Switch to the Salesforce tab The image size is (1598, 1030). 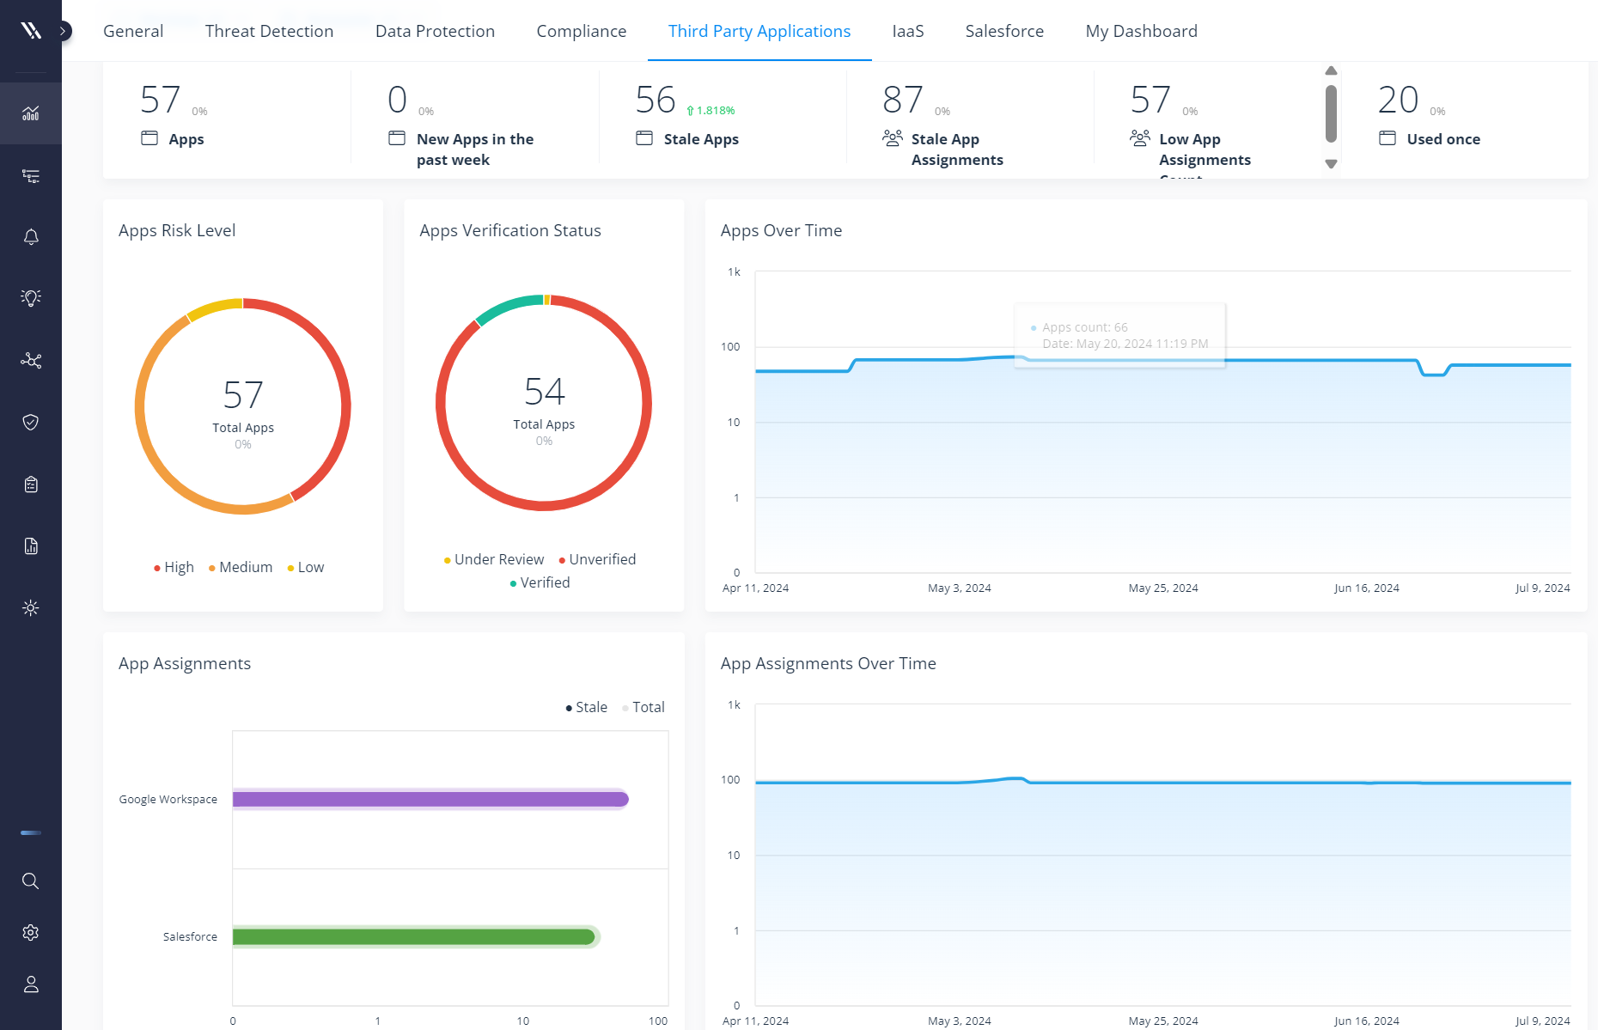(1004, 31)
